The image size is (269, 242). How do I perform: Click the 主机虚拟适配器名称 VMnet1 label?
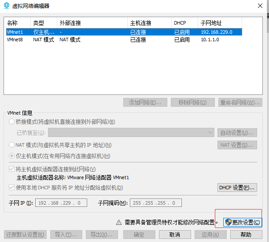click(x=73, y=177)
